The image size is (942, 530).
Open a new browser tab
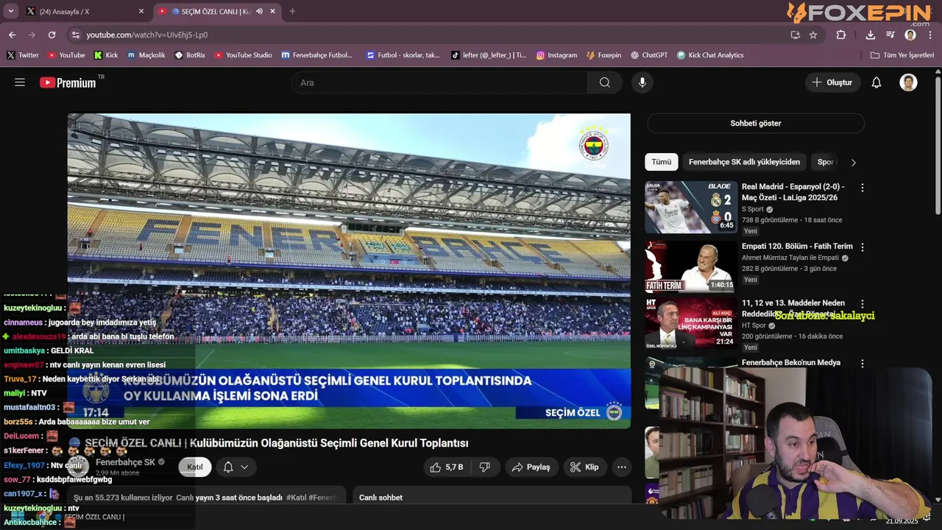tap(292, 11)
